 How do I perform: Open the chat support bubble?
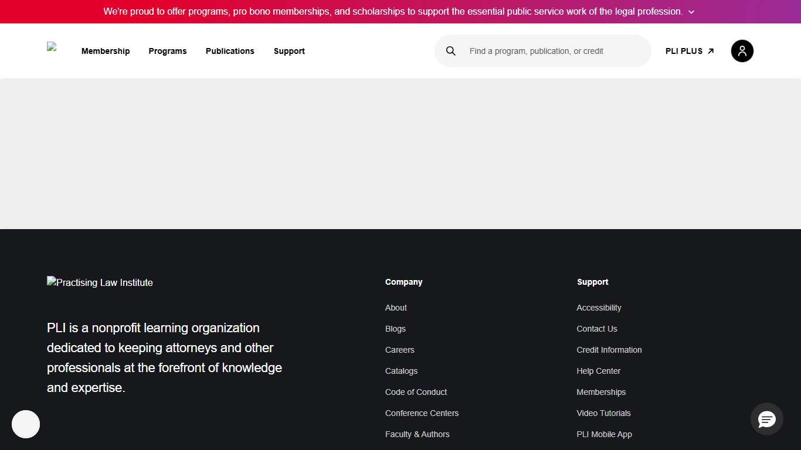(x=766, y=419)
